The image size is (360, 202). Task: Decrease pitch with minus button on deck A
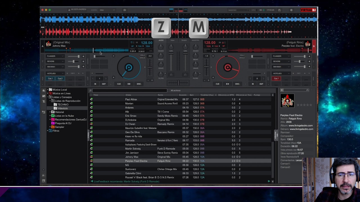point(148,80)
